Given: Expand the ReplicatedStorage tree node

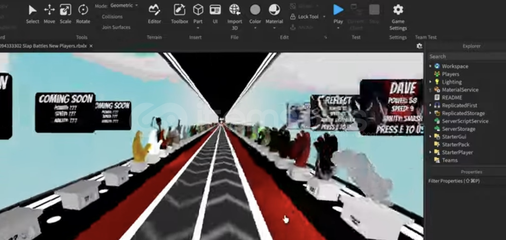Looking at the screenshot, I should [x=430, y=113].
